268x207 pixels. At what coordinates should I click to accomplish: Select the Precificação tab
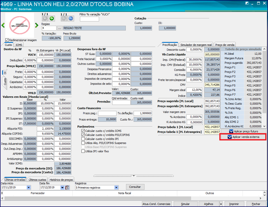tap(170, 45)
